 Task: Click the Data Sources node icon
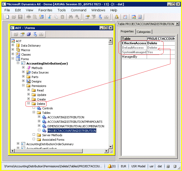pyautogui.click(x=28, y=72)
